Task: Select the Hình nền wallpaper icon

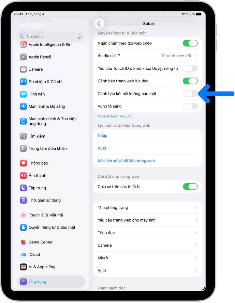Action: [x=23, y=94]
